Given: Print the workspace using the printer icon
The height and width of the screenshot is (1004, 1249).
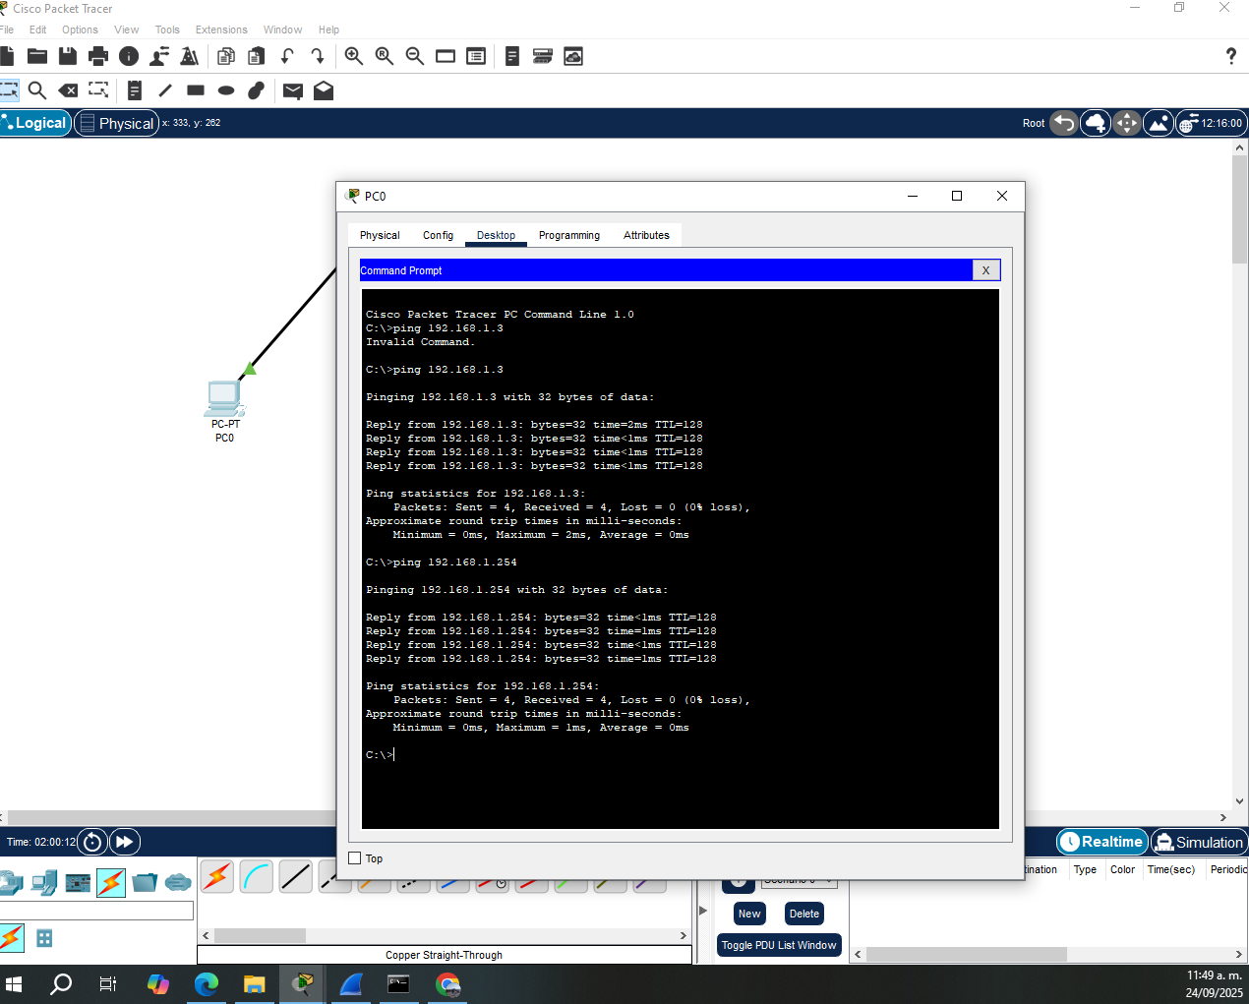Looking at the screenshot, I should [x=98, y=56].
